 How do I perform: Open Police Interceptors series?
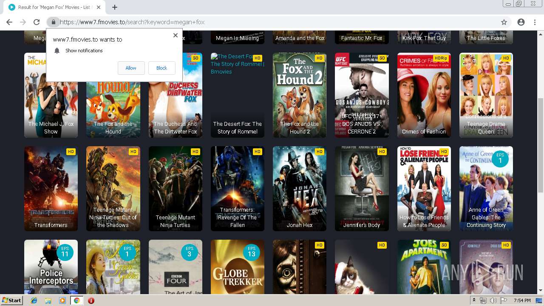point(51,267)
